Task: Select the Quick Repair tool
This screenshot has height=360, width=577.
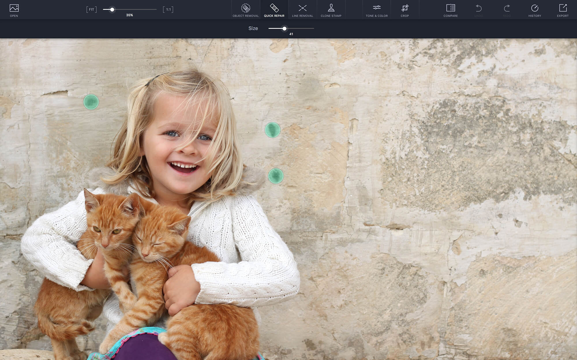Action: point(274,10)
